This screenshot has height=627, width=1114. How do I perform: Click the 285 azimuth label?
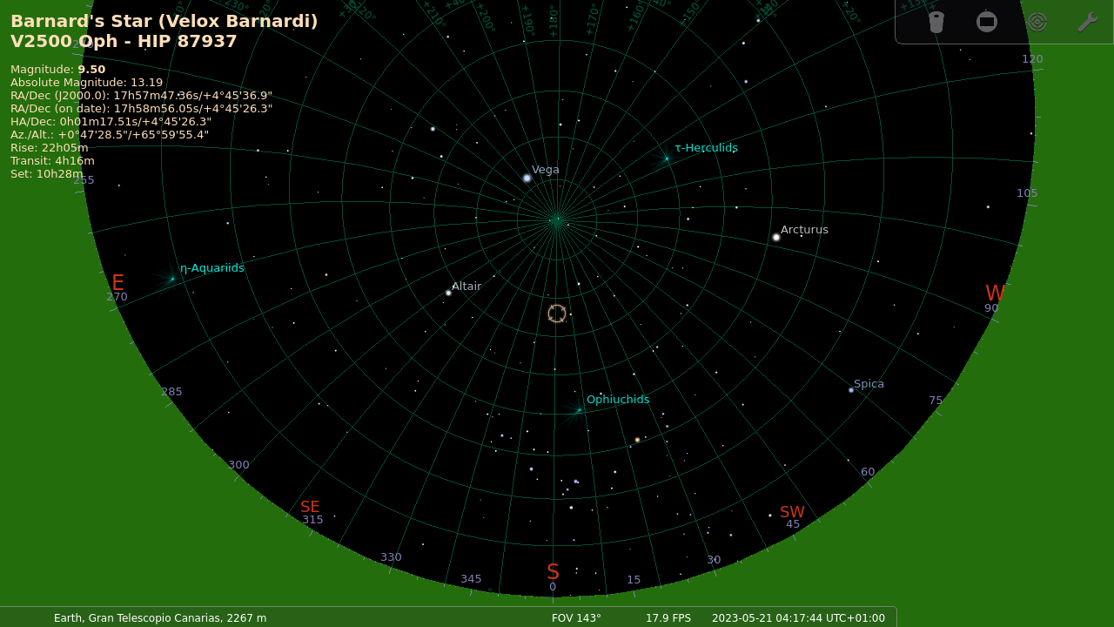tap(171, 392)
